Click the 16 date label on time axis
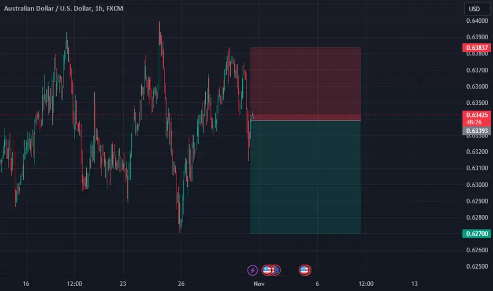Image resolution: width=493 pixels, height=291 pixels. [x=26, y=284]
